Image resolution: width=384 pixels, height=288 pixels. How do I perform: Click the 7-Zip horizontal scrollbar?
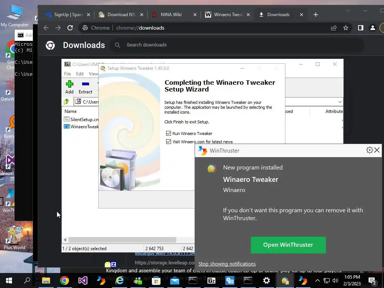coord(123,240)
